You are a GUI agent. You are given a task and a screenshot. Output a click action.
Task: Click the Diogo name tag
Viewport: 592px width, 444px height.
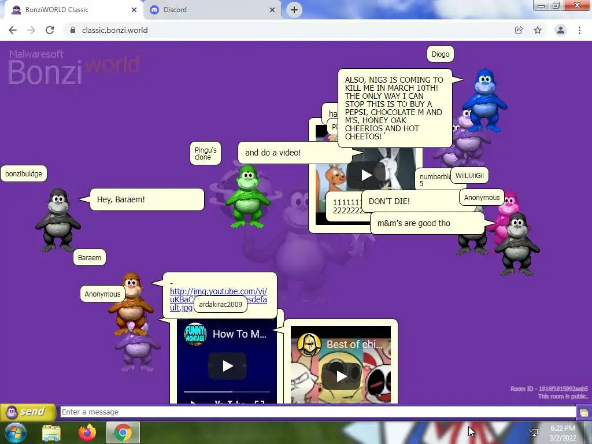pos(441,54)
